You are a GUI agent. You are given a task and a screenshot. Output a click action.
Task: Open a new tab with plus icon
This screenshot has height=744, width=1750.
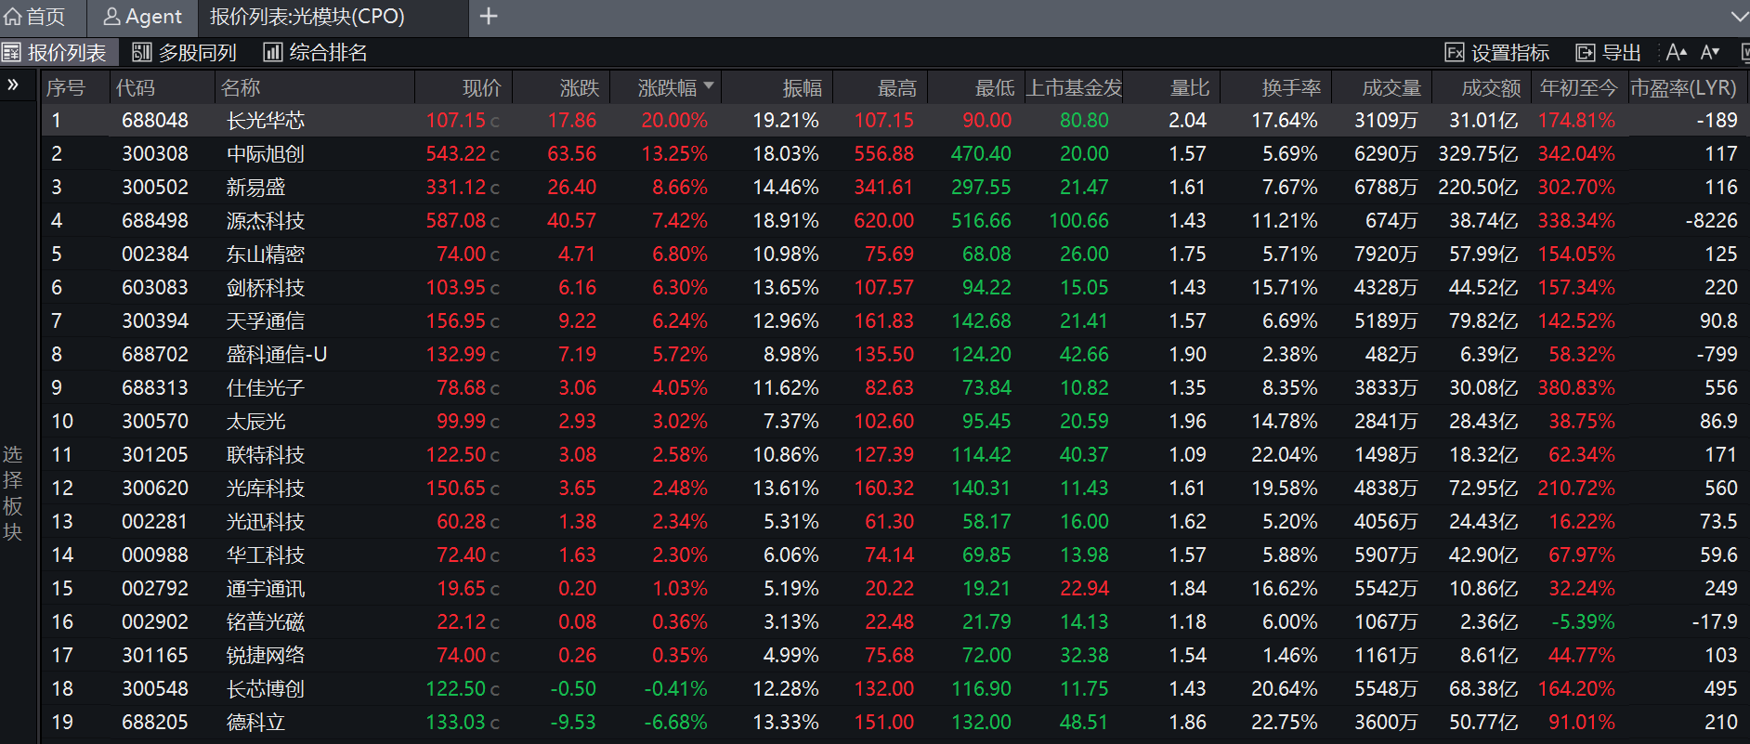pyautogui.click(x=489, y=17)
